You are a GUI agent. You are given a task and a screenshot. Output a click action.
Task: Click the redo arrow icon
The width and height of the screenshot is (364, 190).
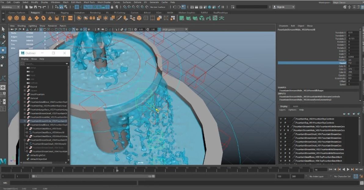(x=44, y=7)
